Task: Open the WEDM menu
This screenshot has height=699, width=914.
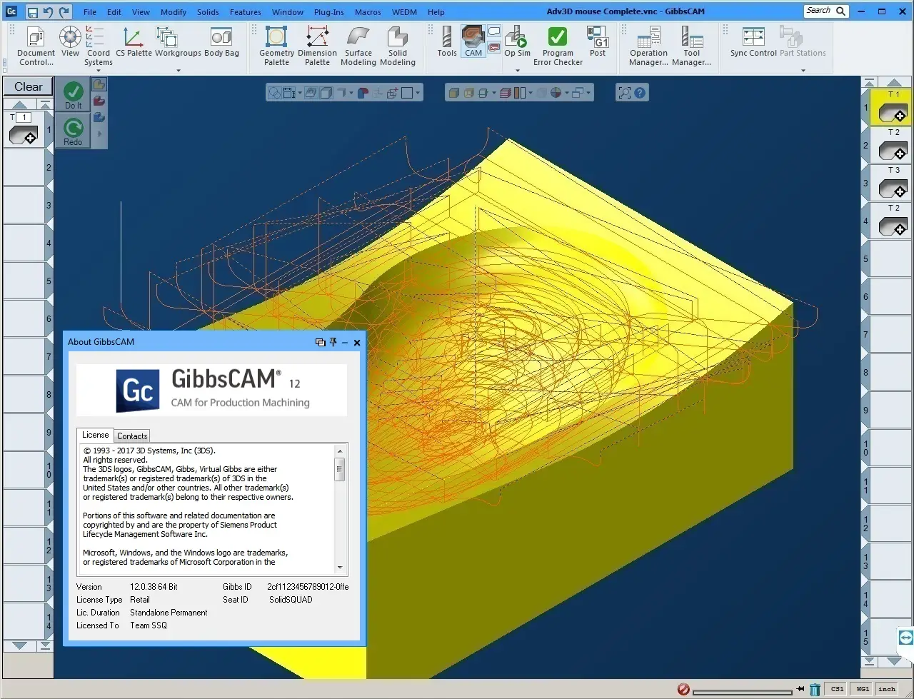Action: click(x=405, y=12)
